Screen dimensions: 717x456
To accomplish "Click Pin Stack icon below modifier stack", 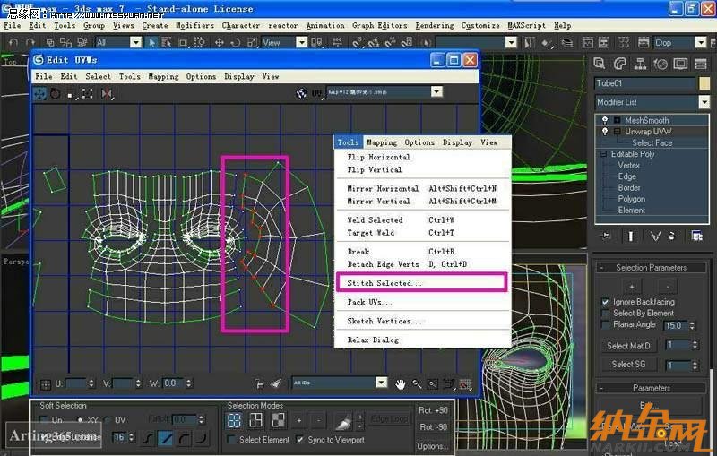I will coord(607,236).
